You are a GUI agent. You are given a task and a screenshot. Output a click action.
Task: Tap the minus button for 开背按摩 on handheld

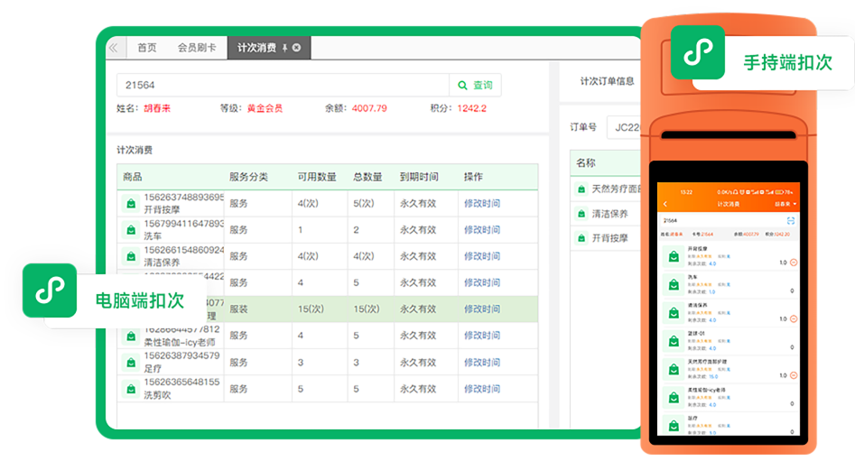coord(794,263)
